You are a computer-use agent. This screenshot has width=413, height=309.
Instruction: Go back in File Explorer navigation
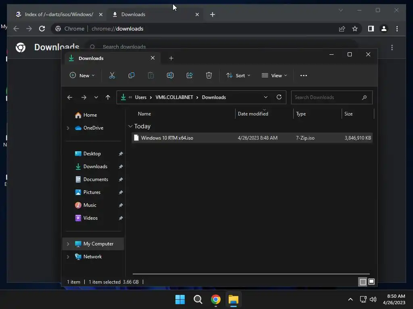click(70, 97)
